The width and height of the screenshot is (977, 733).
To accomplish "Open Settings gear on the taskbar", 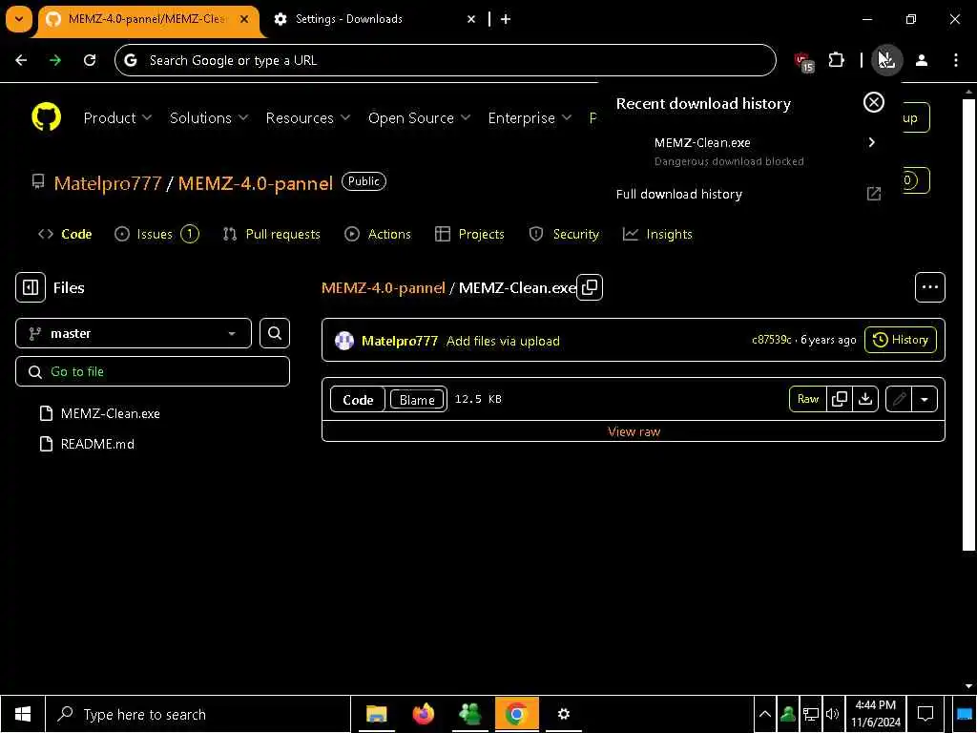I will pos(563,714).
